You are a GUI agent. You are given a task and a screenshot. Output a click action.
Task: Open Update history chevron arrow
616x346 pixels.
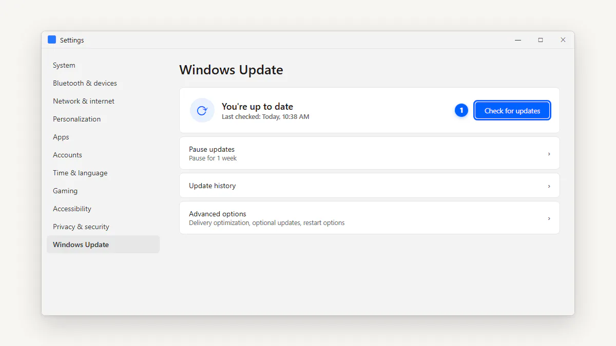[549, 186]
